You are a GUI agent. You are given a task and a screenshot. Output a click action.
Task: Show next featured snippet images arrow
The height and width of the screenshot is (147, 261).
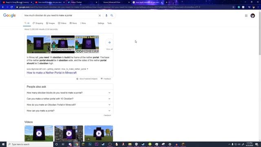[109, 42]
